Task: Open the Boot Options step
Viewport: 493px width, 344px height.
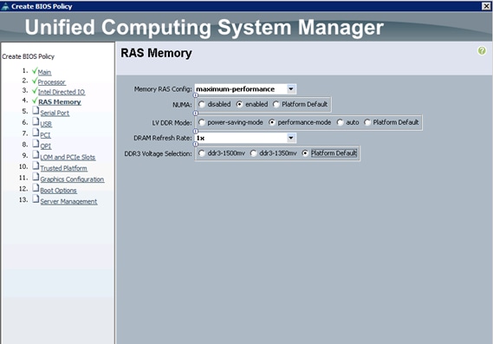Action: (x=58, y=191)
